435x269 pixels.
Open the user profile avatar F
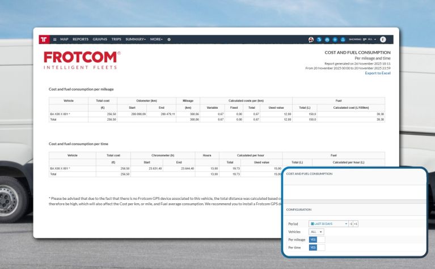click(383, 39)
